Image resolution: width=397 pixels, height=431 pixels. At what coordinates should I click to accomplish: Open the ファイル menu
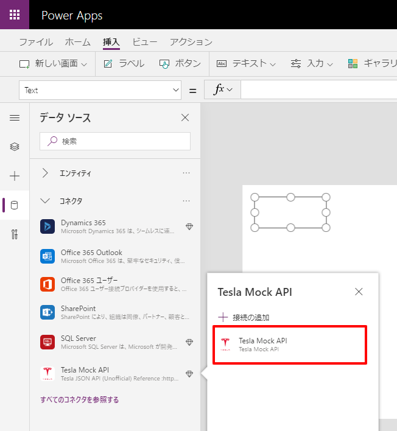36,42
